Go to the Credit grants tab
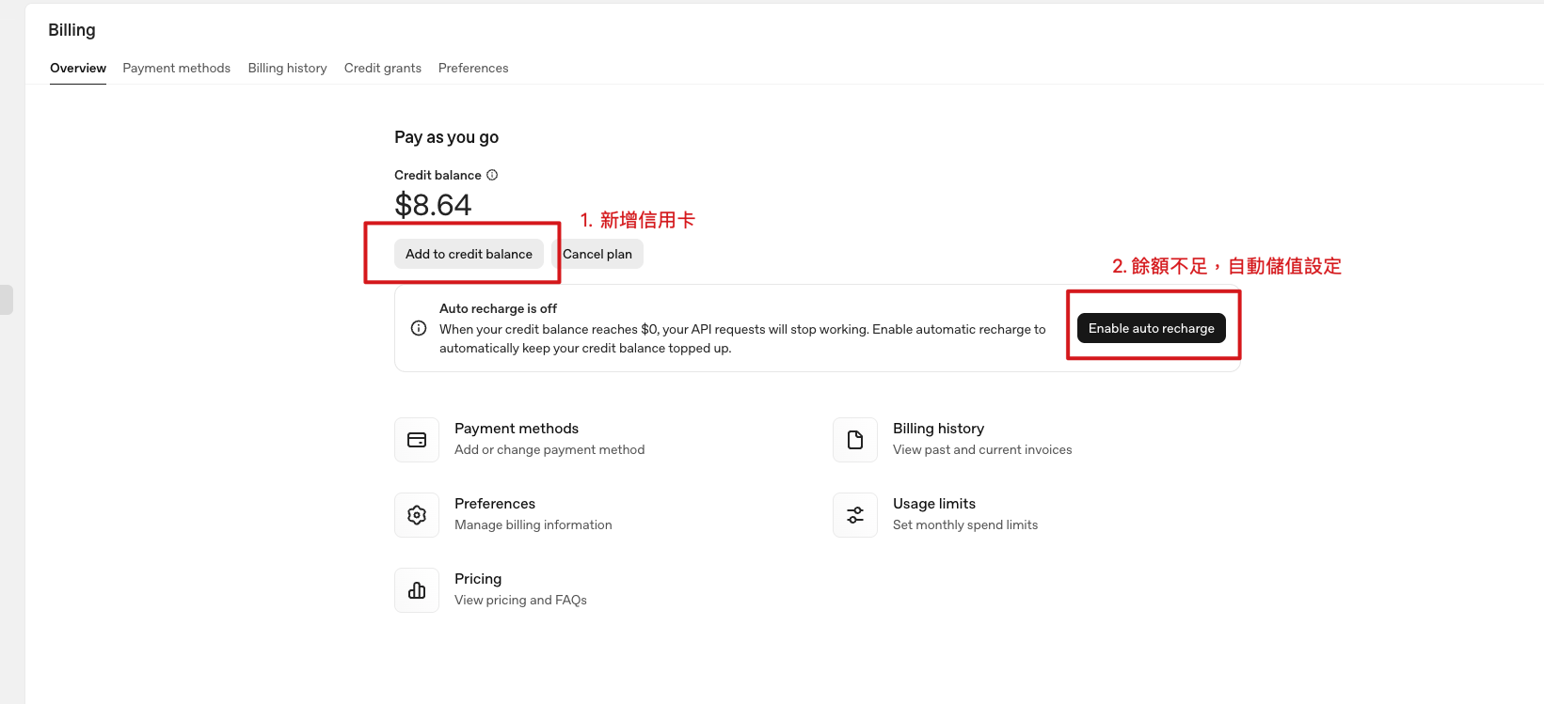This screenshot has height=704, width=1544. [382, 69]
